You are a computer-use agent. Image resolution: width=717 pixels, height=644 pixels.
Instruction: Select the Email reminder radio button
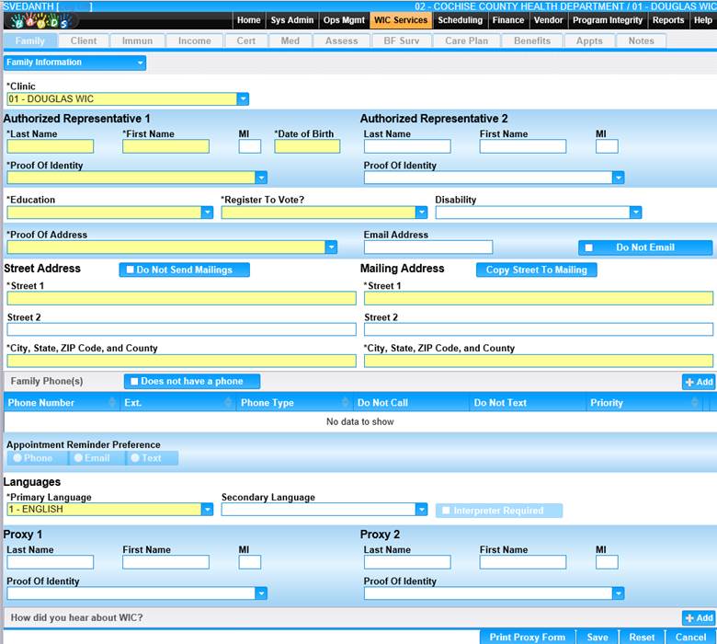click(x=79, y=458)
